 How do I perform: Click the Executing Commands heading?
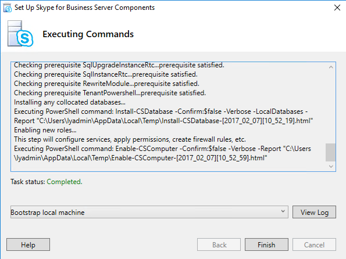(x=88, y=34)
